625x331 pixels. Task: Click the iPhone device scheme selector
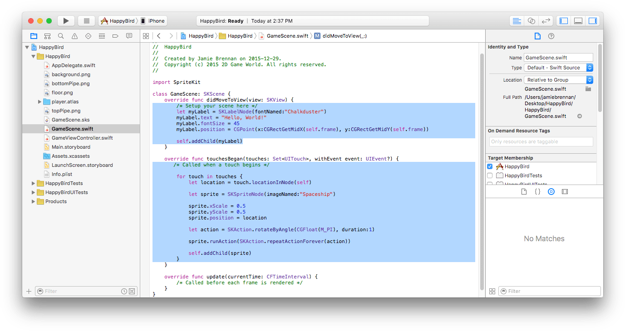click(x=153, y=21)
